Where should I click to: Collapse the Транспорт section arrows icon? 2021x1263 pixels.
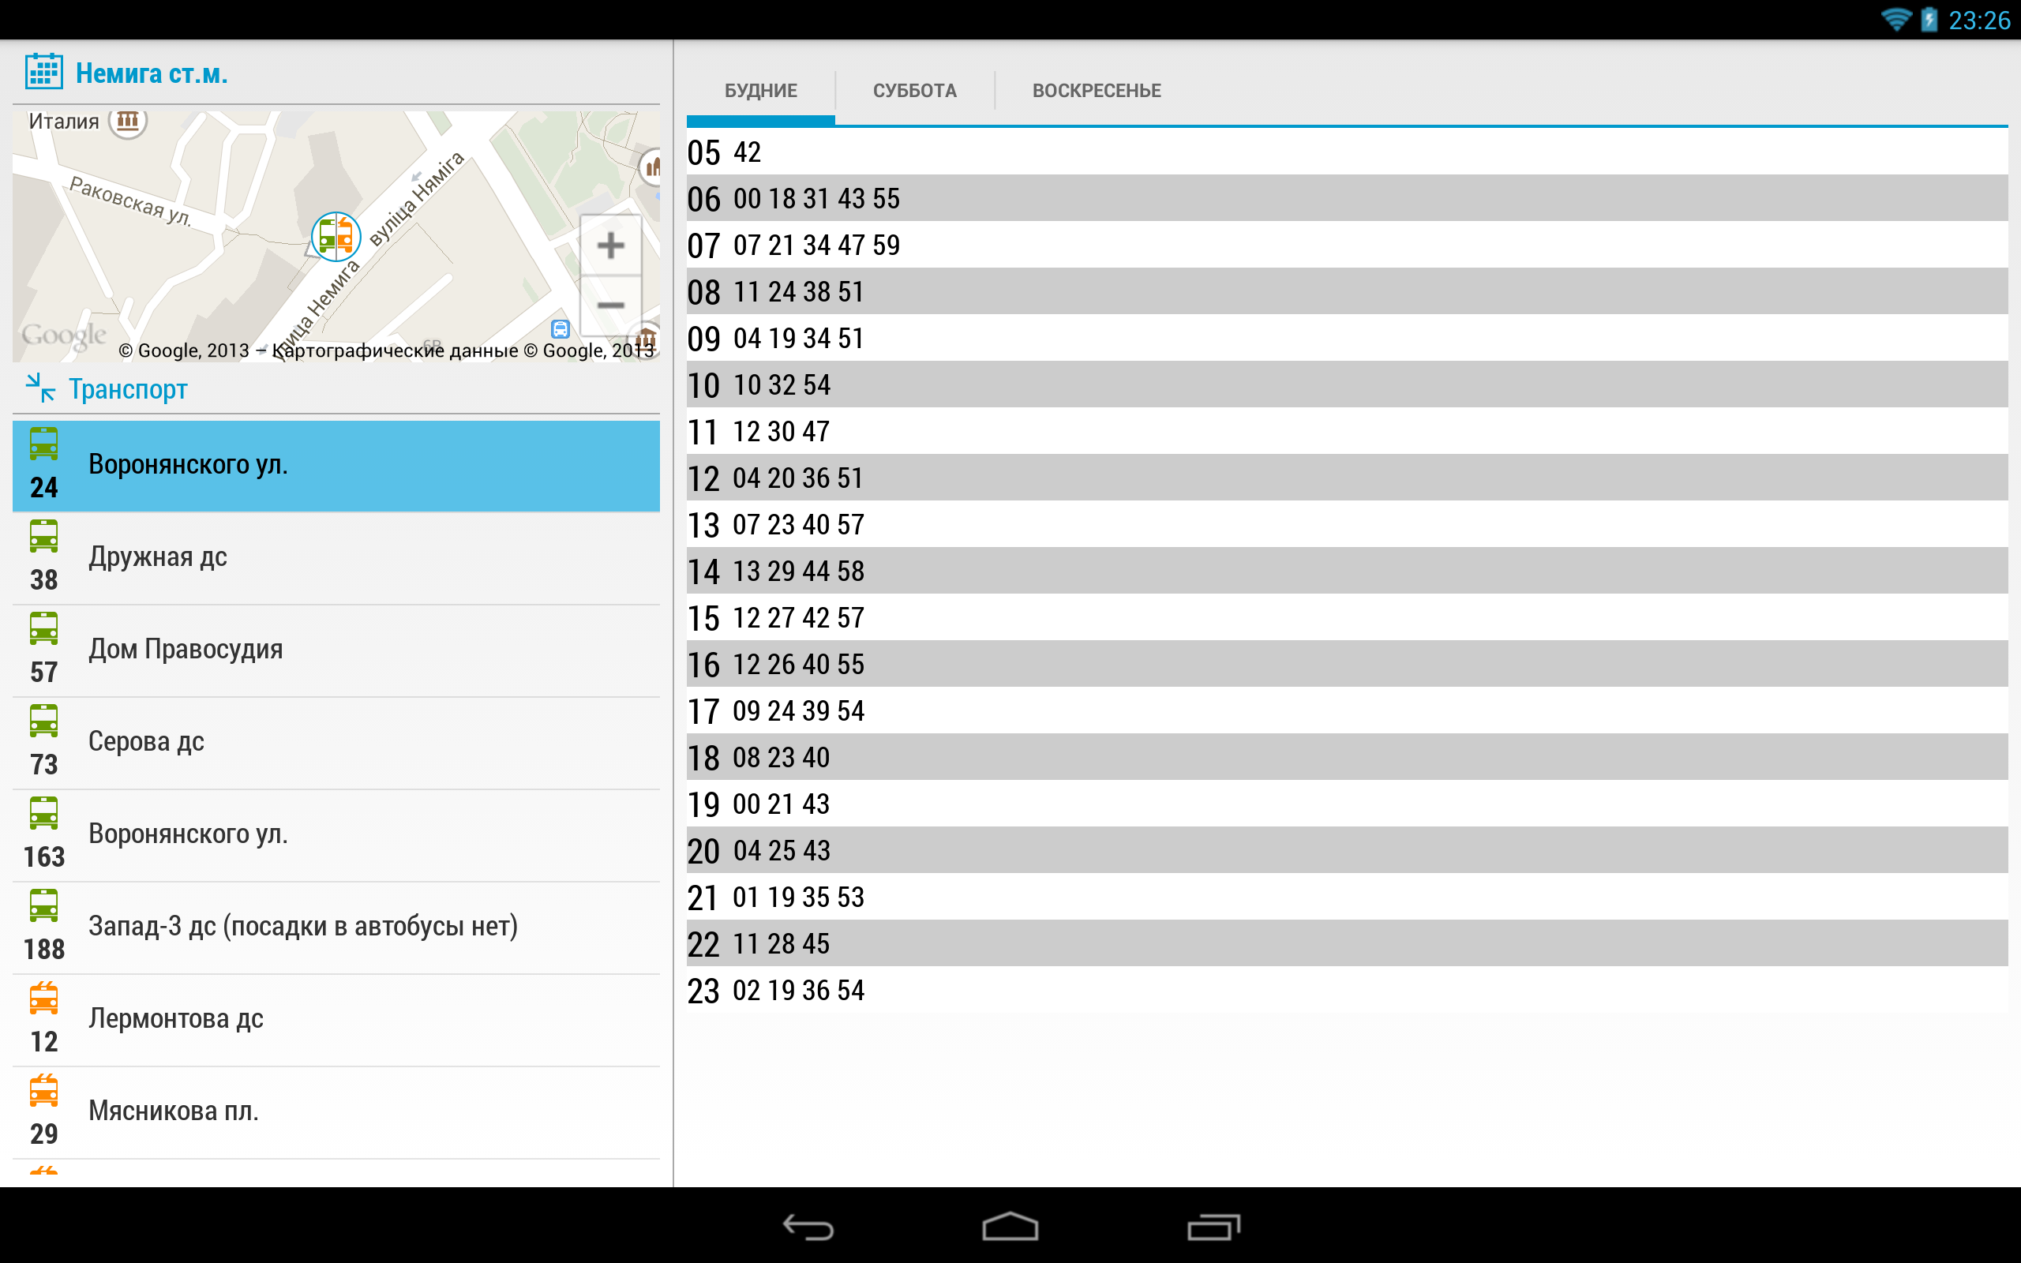click(x=40, y=388)
